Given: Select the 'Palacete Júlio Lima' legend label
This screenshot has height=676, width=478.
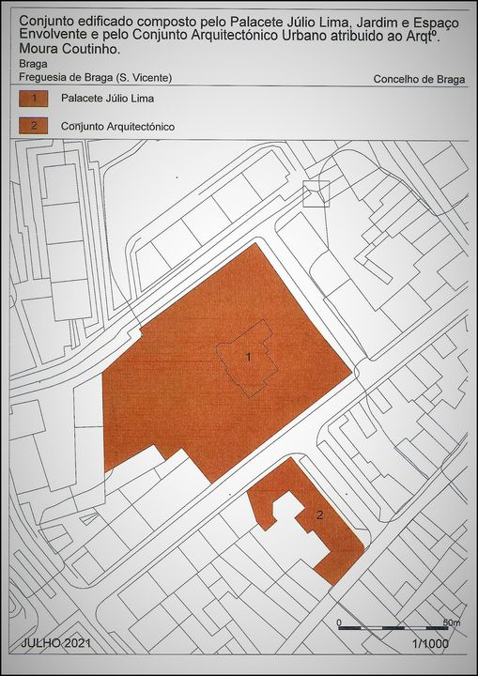Looking at the screenshot, I should [x=107, y=99].
